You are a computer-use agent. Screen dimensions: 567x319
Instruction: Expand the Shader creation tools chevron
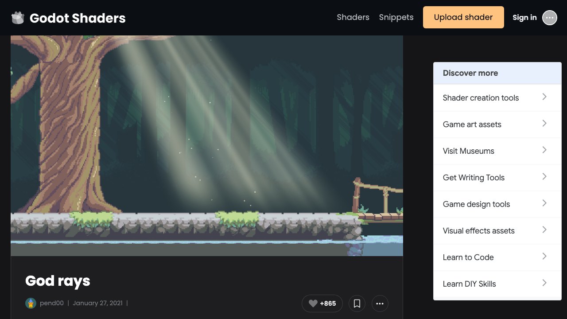coord(545,97)
